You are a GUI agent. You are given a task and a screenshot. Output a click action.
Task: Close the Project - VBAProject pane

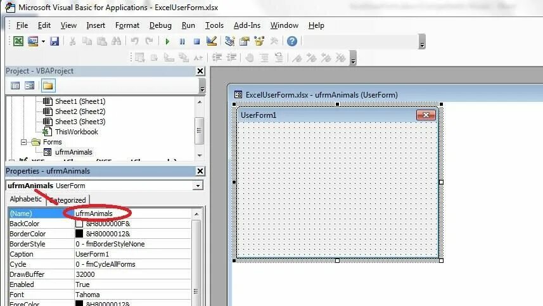click(200, 71)
